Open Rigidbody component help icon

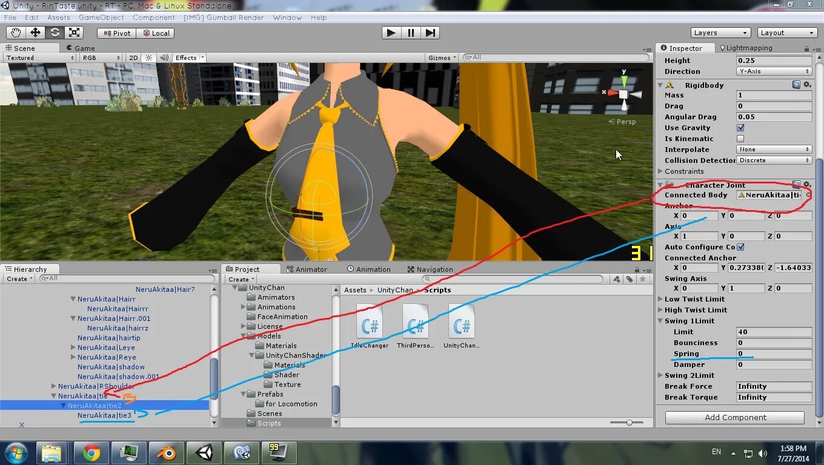[x=796, y=85]
